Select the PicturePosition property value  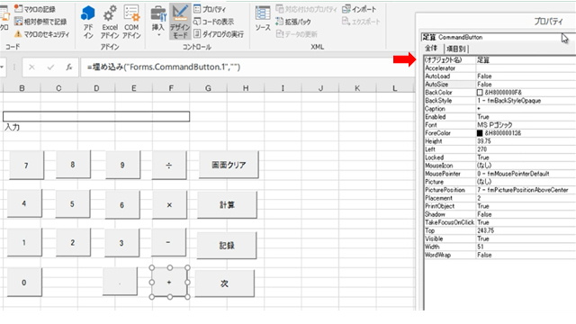pos(526,190)
